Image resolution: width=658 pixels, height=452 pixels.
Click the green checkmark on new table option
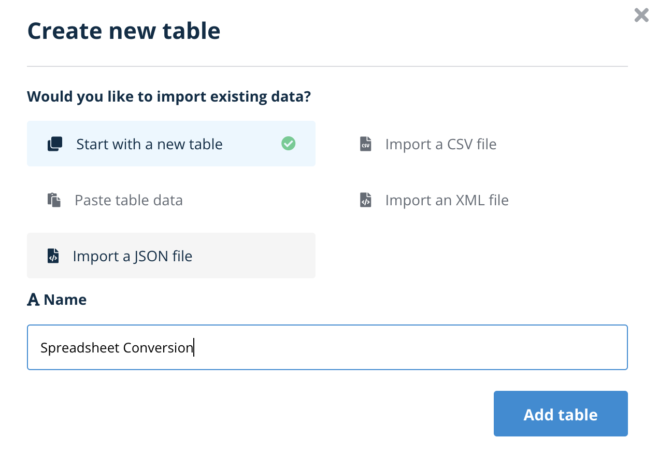click(289, 144)
